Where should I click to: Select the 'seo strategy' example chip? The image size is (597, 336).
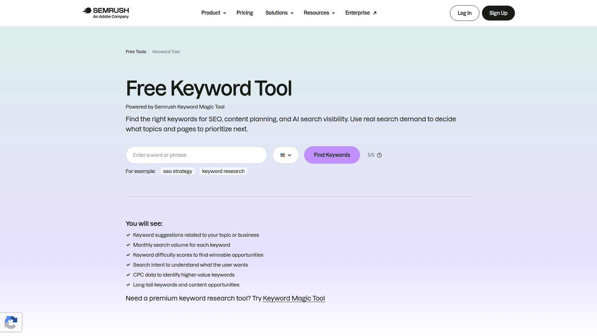(x=178, y=171)
